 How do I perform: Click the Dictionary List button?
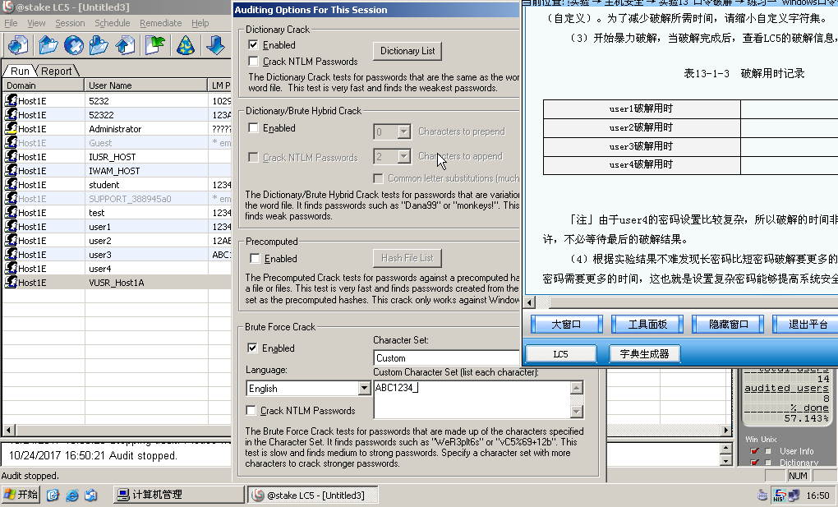coord(407,51)
